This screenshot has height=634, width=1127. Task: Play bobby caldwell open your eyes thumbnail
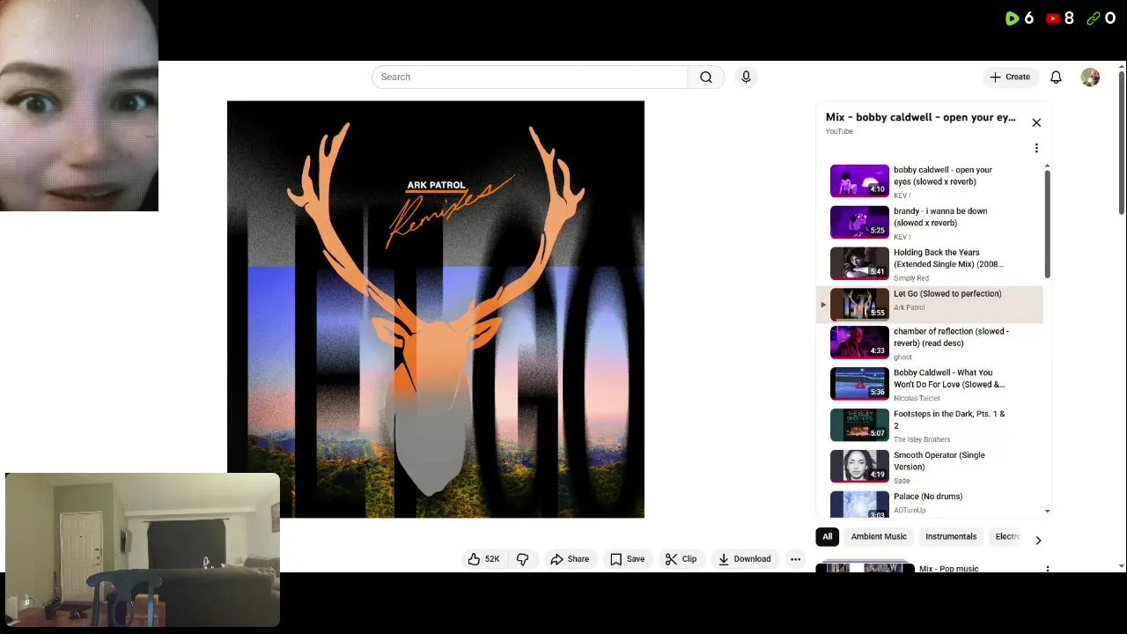(x=859, y=181)
